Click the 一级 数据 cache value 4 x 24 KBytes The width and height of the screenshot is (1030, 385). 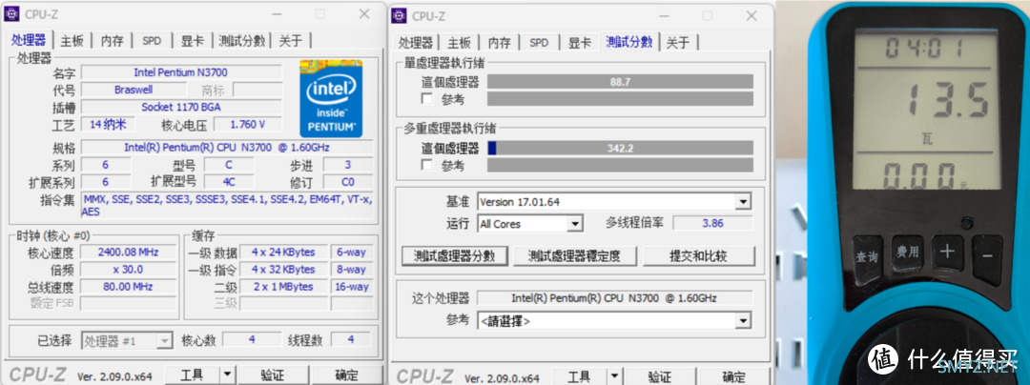click(x=282, y=252)
